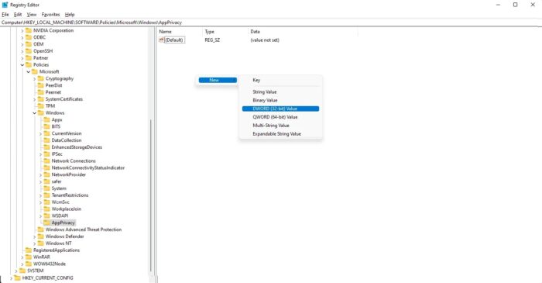This screenshot has width=542, height=283.
Task: Click the Windows folder icon
Action: click(x=41, y=112)
